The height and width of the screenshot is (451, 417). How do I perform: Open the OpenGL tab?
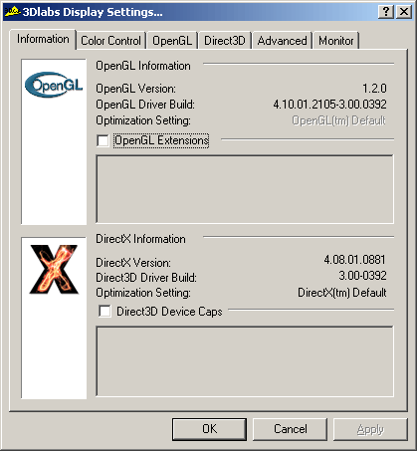(172, 41)
